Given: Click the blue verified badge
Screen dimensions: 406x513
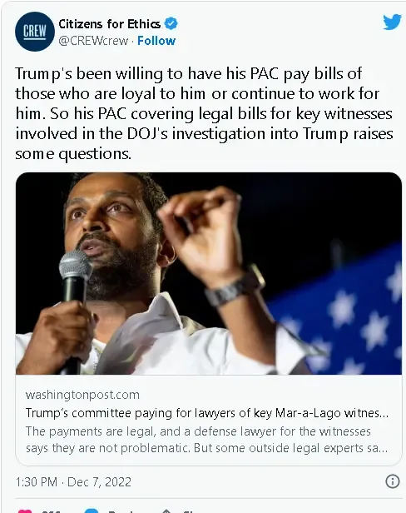Looking at the screenshot, I should click(x=171, y=23).
